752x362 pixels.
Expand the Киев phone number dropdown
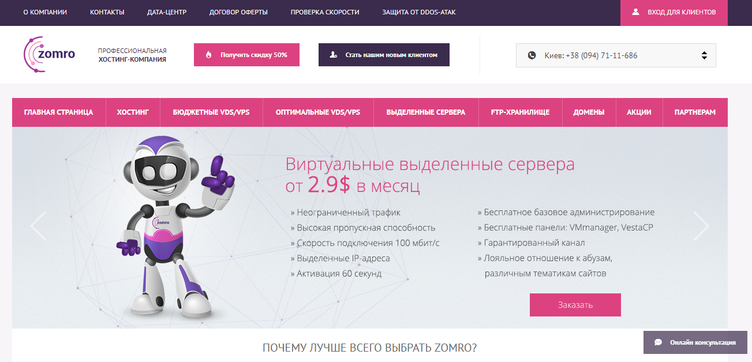616,56
